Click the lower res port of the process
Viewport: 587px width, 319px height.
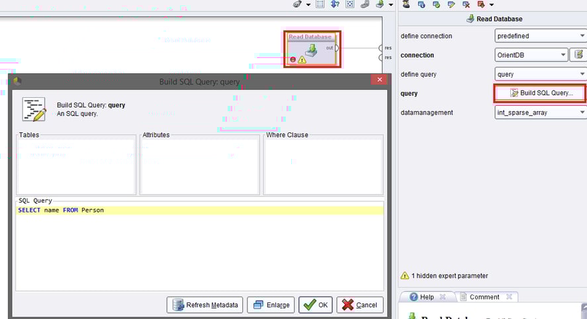click(381, 58)
